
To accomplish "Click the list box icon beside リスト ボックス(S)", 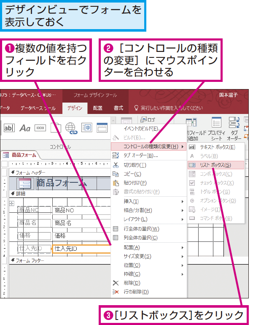I will click(x=192, y=165).
